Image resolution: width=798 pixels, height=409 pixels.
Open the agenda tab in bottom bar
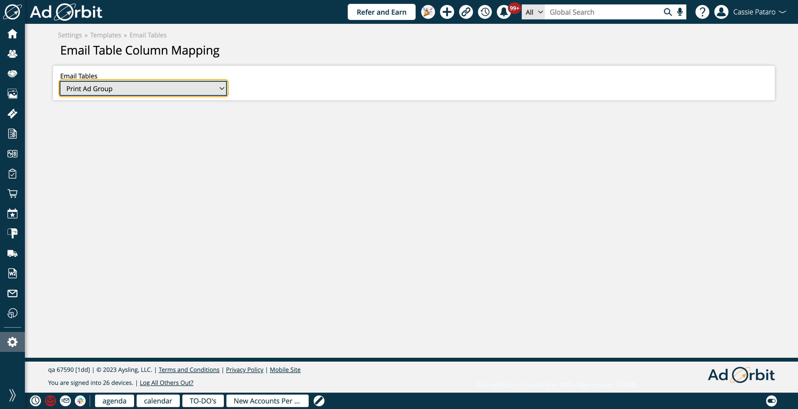114,401
